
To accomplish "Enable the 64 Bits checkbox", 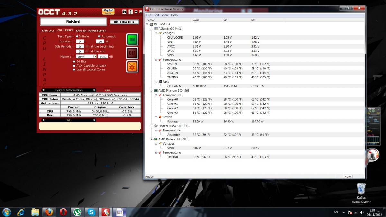I will pyautogui.click(x=74, y=61).
